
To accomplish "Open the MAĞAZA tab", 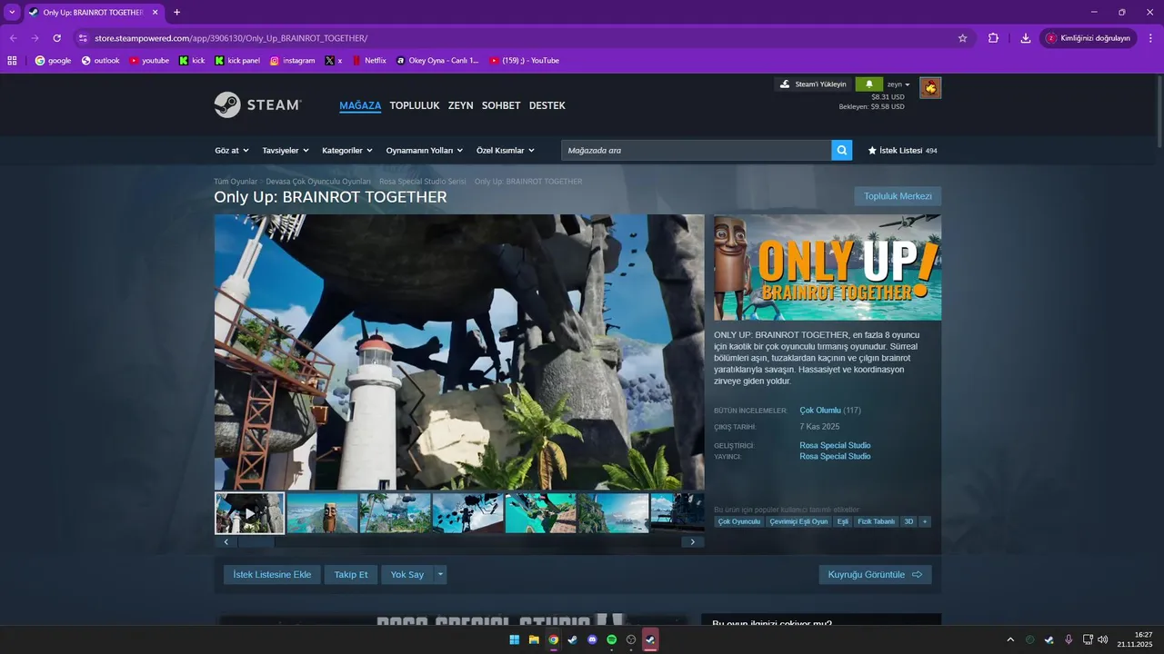I will [360, 105].
